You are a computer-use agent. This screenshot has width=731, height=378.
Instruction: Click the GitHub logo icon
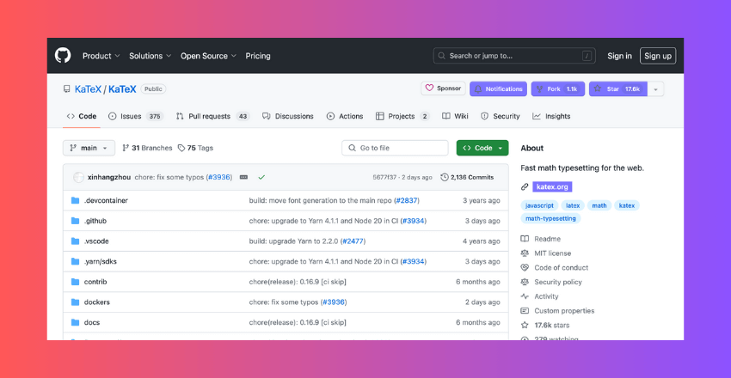(x=63, y=56)
